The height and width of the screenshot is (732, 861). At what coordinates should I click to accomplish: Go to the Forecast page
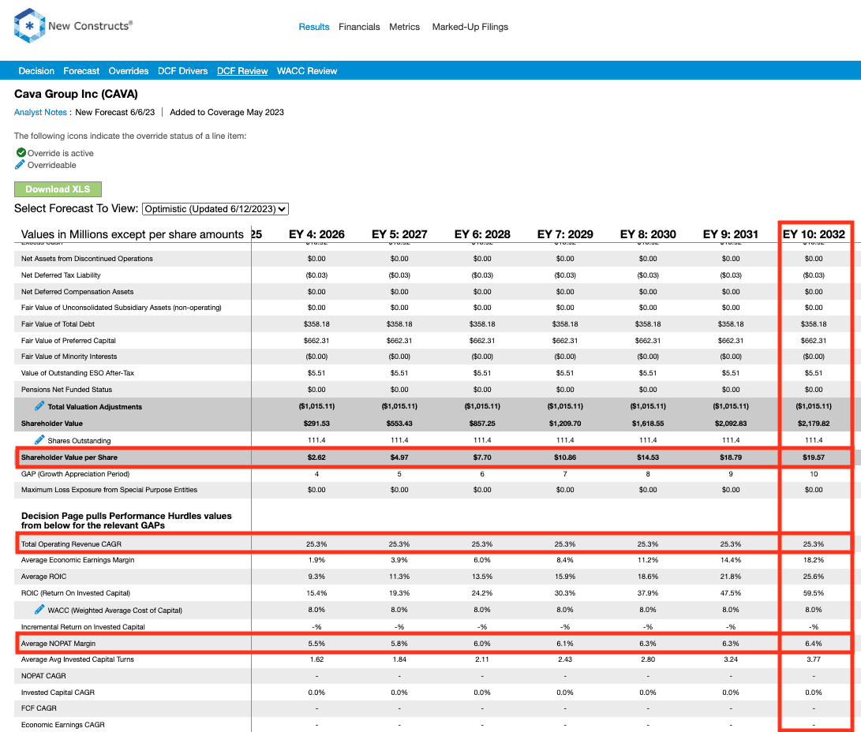click(x=81, y=71)
